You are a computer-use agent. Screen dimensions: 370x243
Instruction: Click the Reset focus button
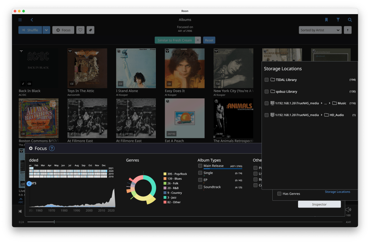[x=209, y=40]
